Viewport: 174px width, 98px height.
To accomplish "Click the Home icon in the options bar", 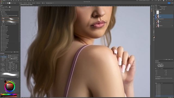I will point(1,3).
